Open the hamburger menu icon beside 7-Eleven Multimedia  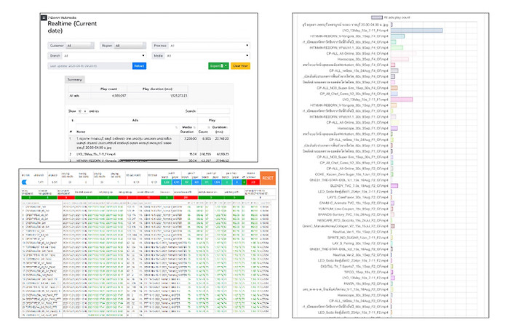pos(44,17)
